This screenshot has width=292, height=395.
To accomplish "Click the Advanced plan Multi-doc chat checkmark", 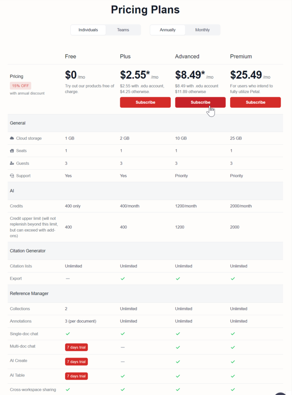I will click(x=178, y=348).
